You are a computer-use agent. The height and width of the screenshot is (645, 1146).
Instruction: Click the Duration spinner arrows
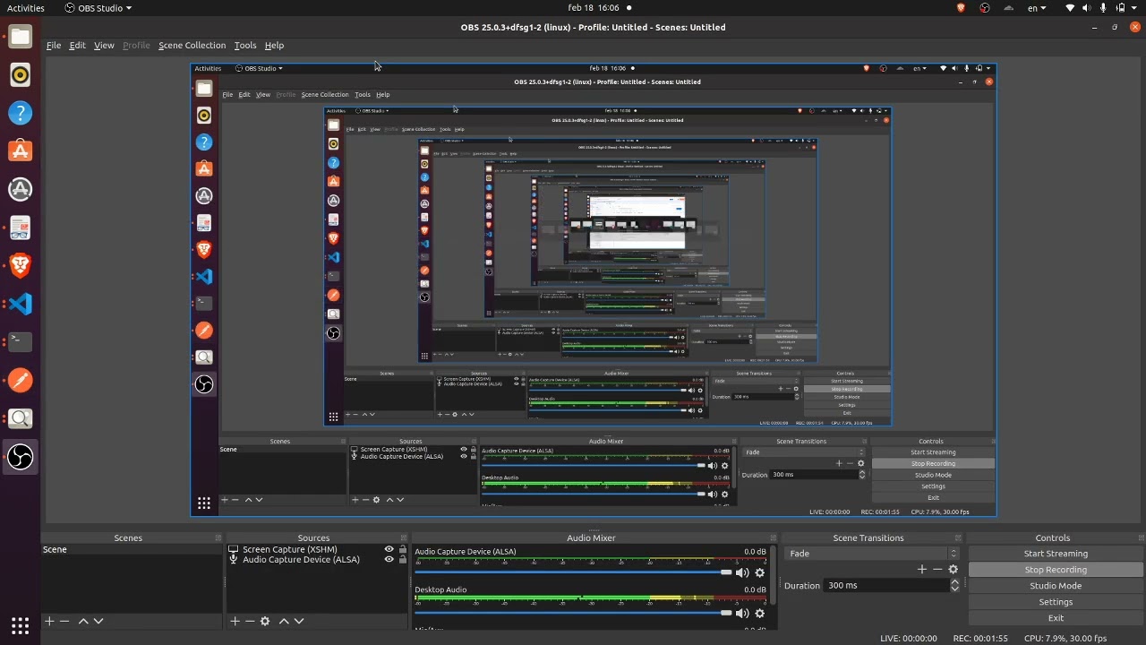pos(954,586)
